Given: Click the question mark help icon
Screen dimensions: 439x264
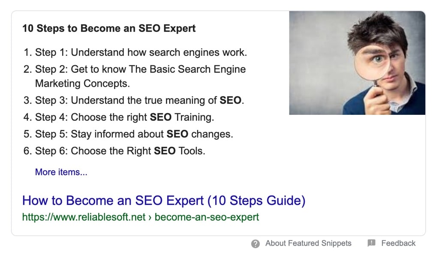Looking at the screenshot, I should pos(256,244).
